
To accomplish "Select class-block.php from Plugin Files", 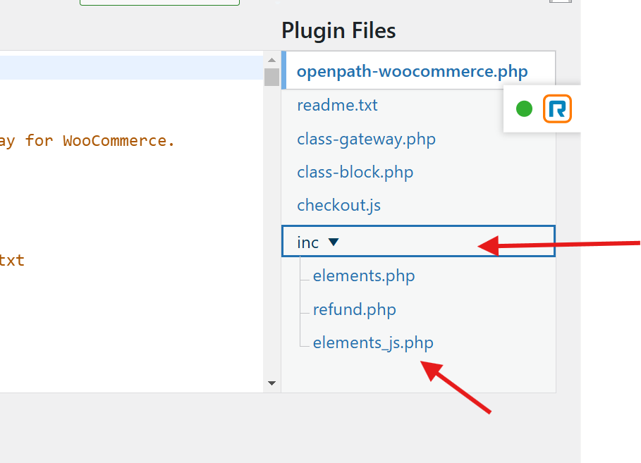I will [x=355, y=173].
